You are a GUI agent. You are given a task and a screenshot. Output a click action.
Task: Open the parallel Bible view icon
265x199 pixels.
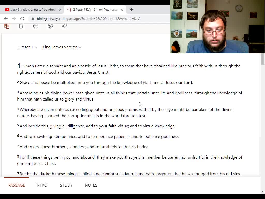coord(7,26)
